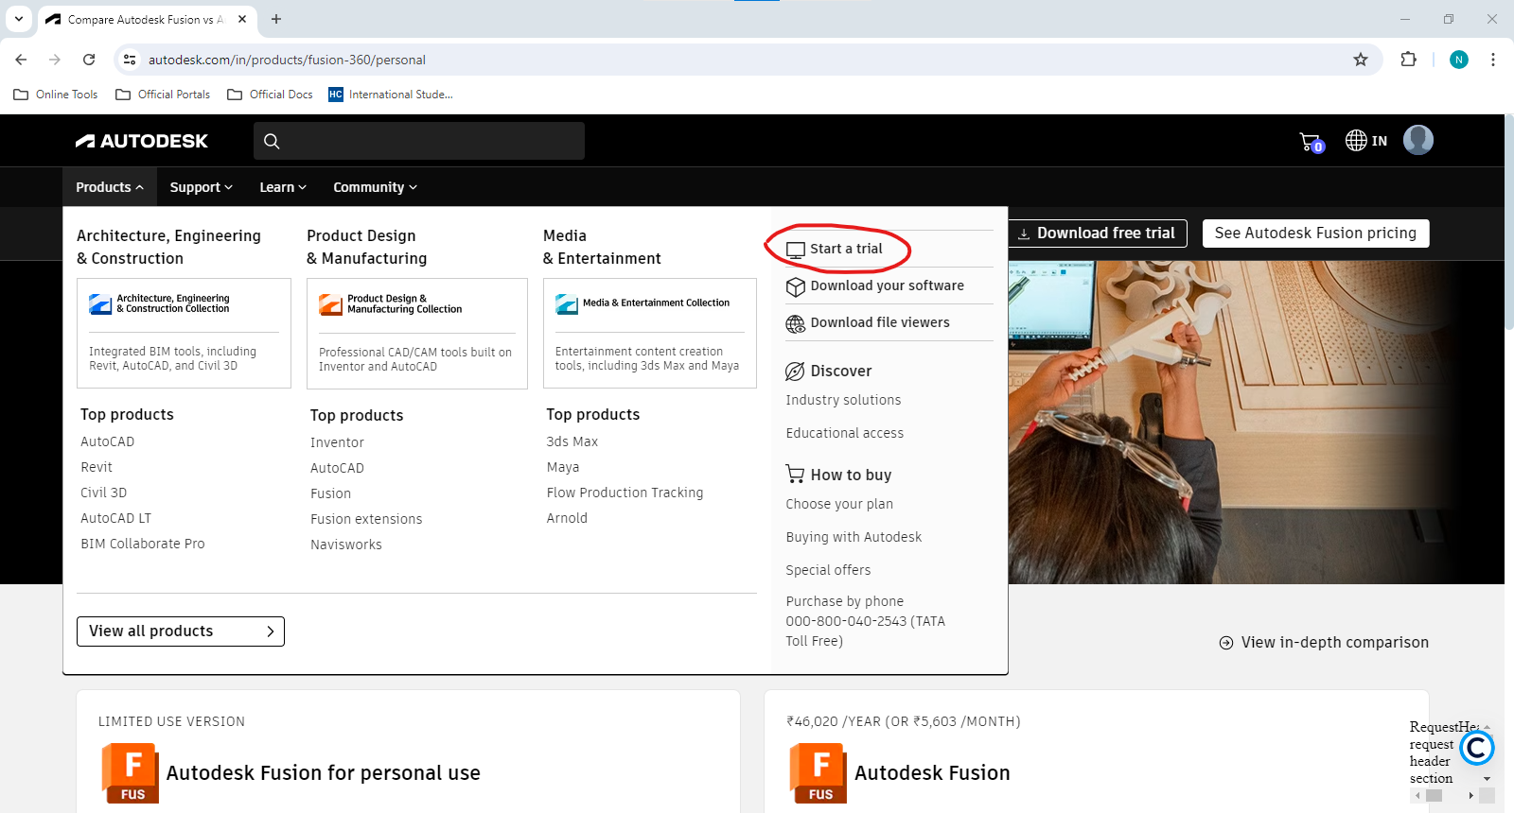Click the circular C widget icon
The height and width of the screenshot is (813, 1514).
pos(1476,749)
